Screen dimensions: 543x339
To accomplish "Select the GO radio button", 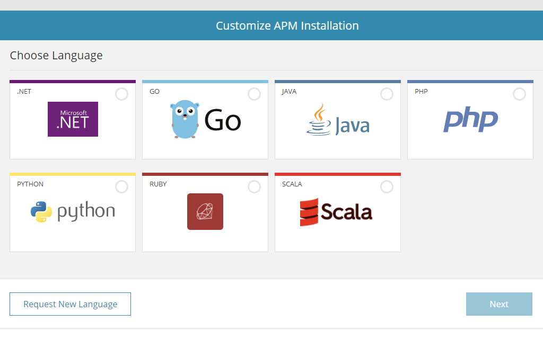I will point(254,94).
